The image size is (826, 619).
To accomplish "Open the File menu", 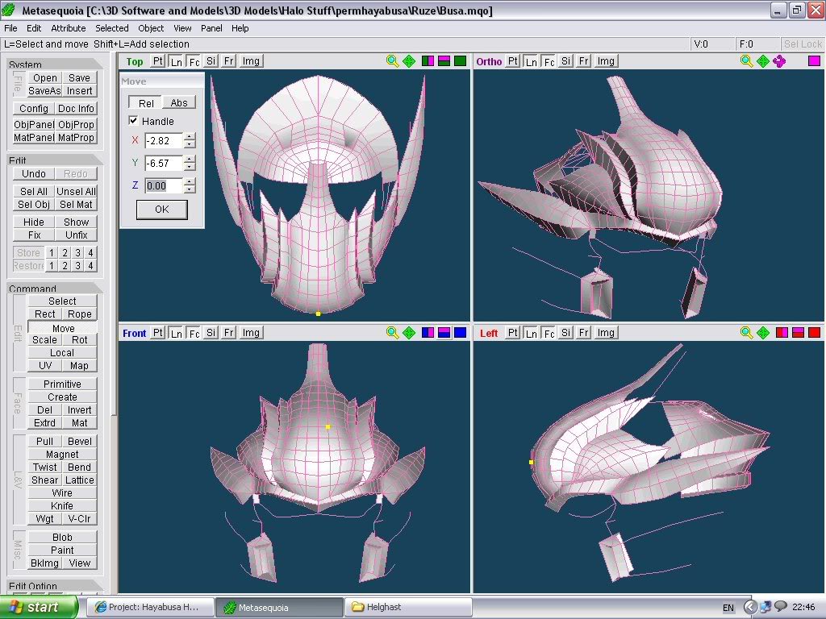I will pos(10,28).
